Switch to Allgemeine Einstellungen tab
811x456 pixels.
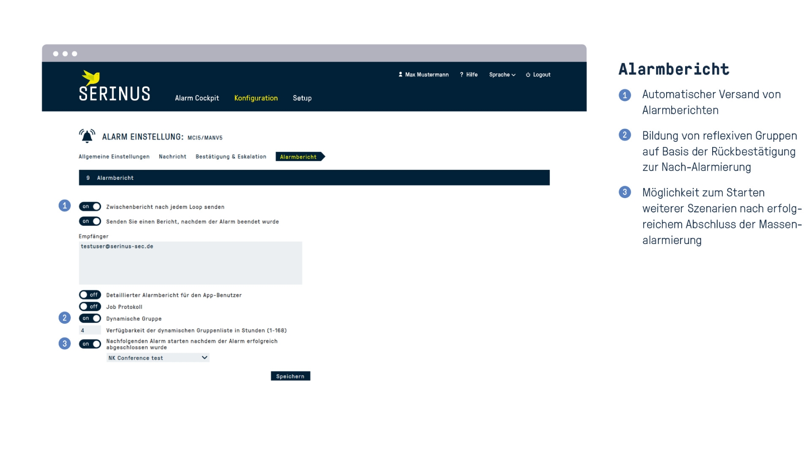coord(114,157)
